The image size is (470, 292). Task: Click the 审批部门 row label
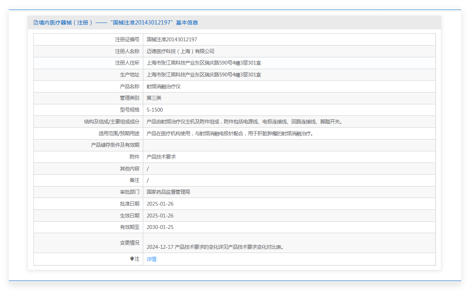coord(129,192)
